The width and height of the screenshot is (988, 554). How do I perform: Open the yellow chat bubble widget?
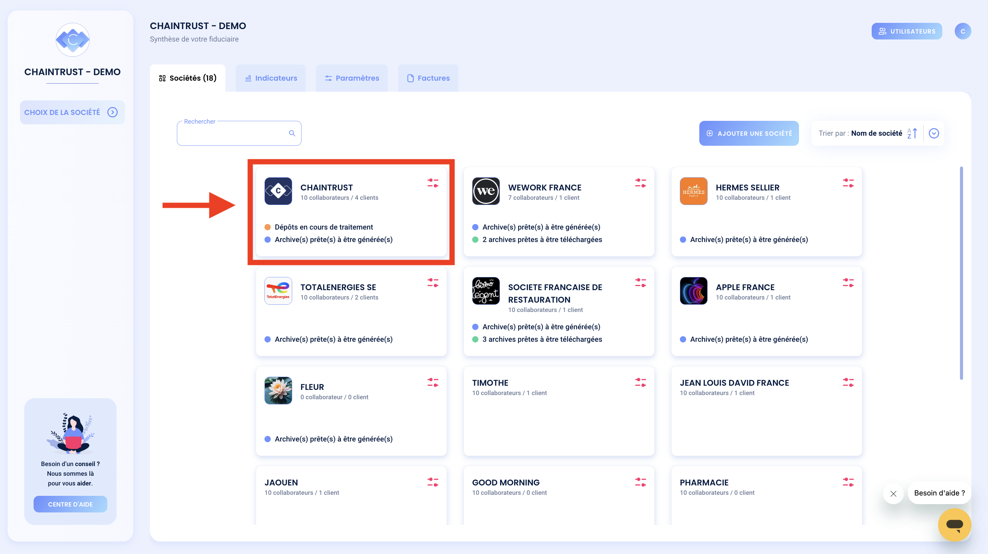[x=954, y=525]
